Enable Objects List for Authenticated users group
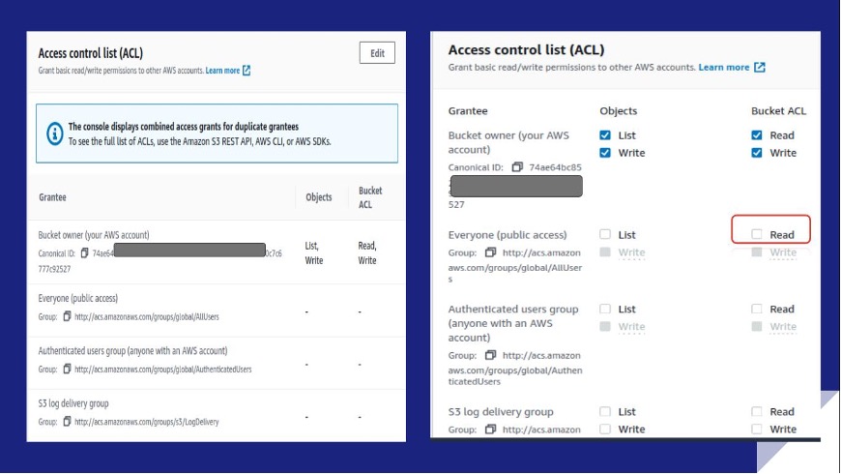Viewport: 841px width, 474px height. [605, 310]
